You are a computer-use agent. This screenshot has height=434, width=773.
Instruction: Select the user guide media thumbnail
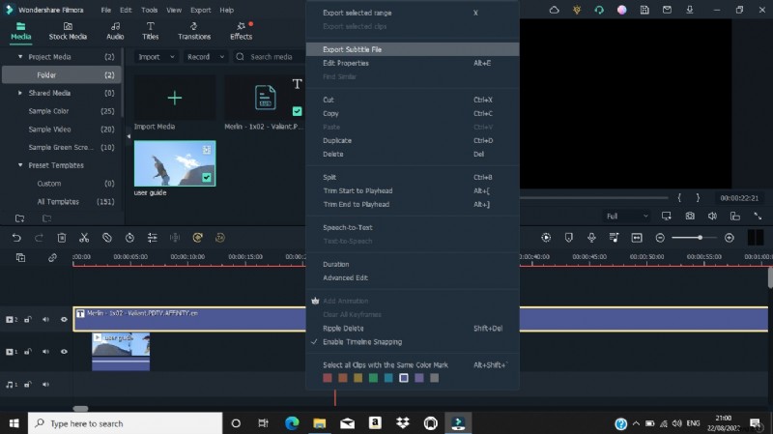pyautogui.click(x=175, y=162)
